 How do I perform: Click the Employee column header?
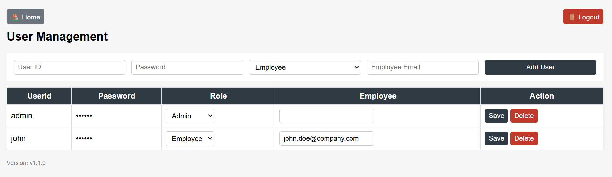coord(378,96)
